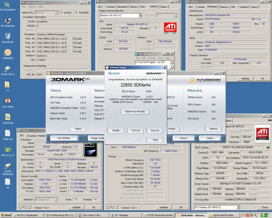Click Close button in GPU-Z window
Screen dimensions: 272x218
coord(265,207)
